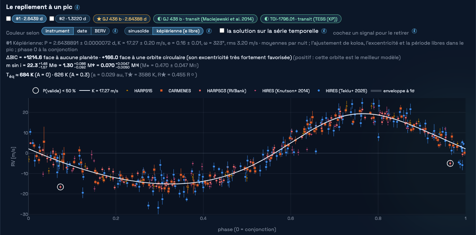Toggle the 'P(valide) < 50 %' legend entry
Viewport: 476px width, 235px height.
pos(54,90)
